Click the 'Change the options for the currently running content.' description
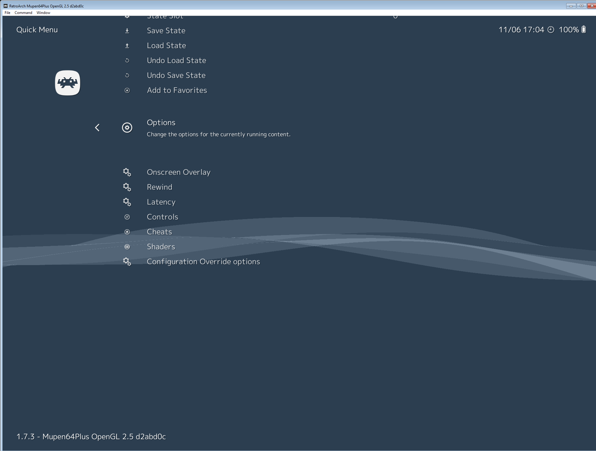The width and height of the screenshot is (596, 451). point(219,134)
